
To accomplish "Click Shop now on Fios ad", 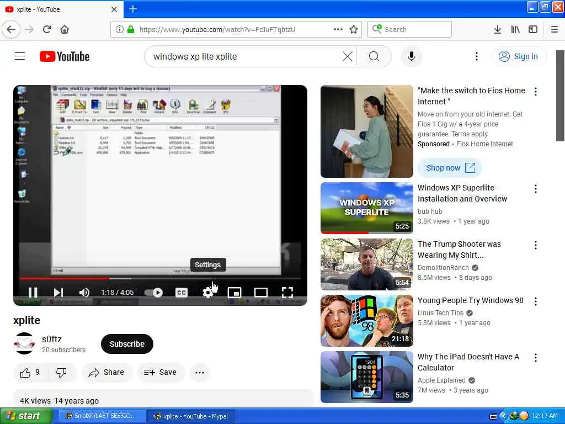I will [x=450, y=168].
